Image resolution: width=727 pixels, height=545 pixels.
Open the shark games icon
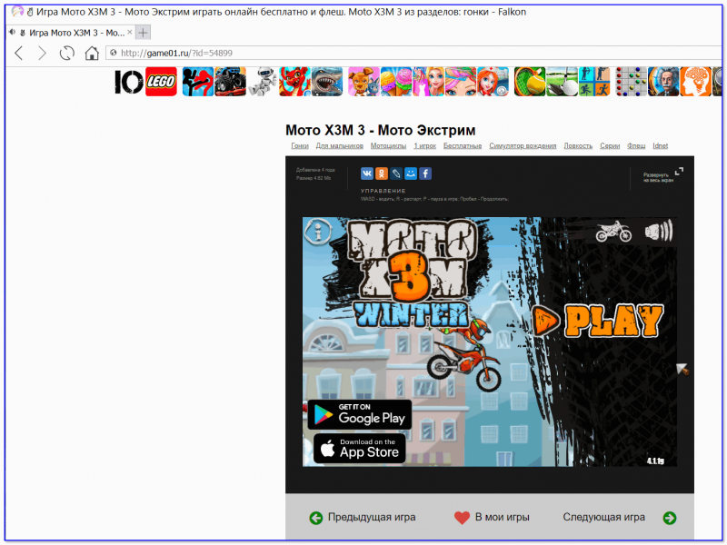point(327,82)
